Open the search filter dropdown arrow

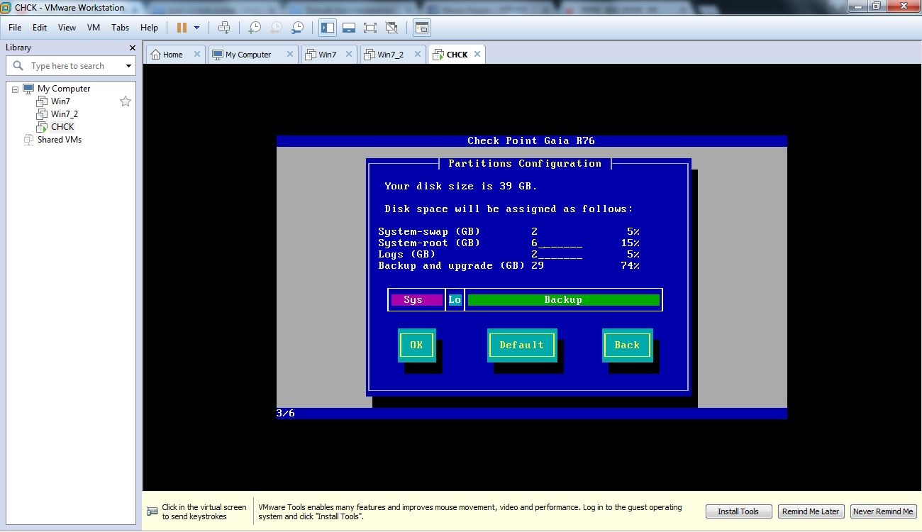point(128,66)
